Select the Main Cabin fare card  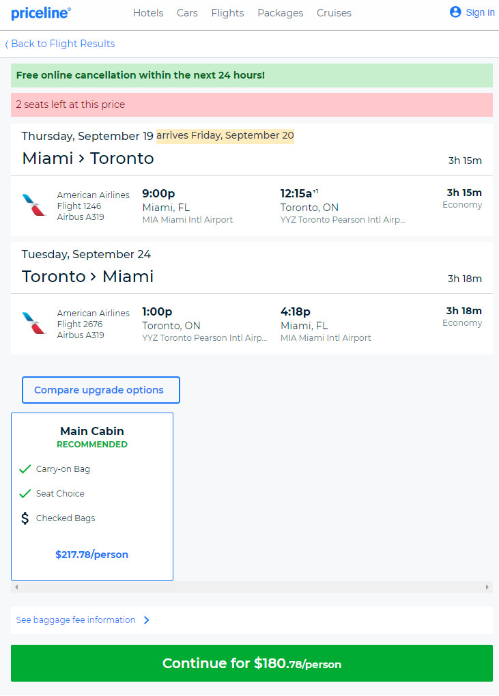(x=92, y=497)
